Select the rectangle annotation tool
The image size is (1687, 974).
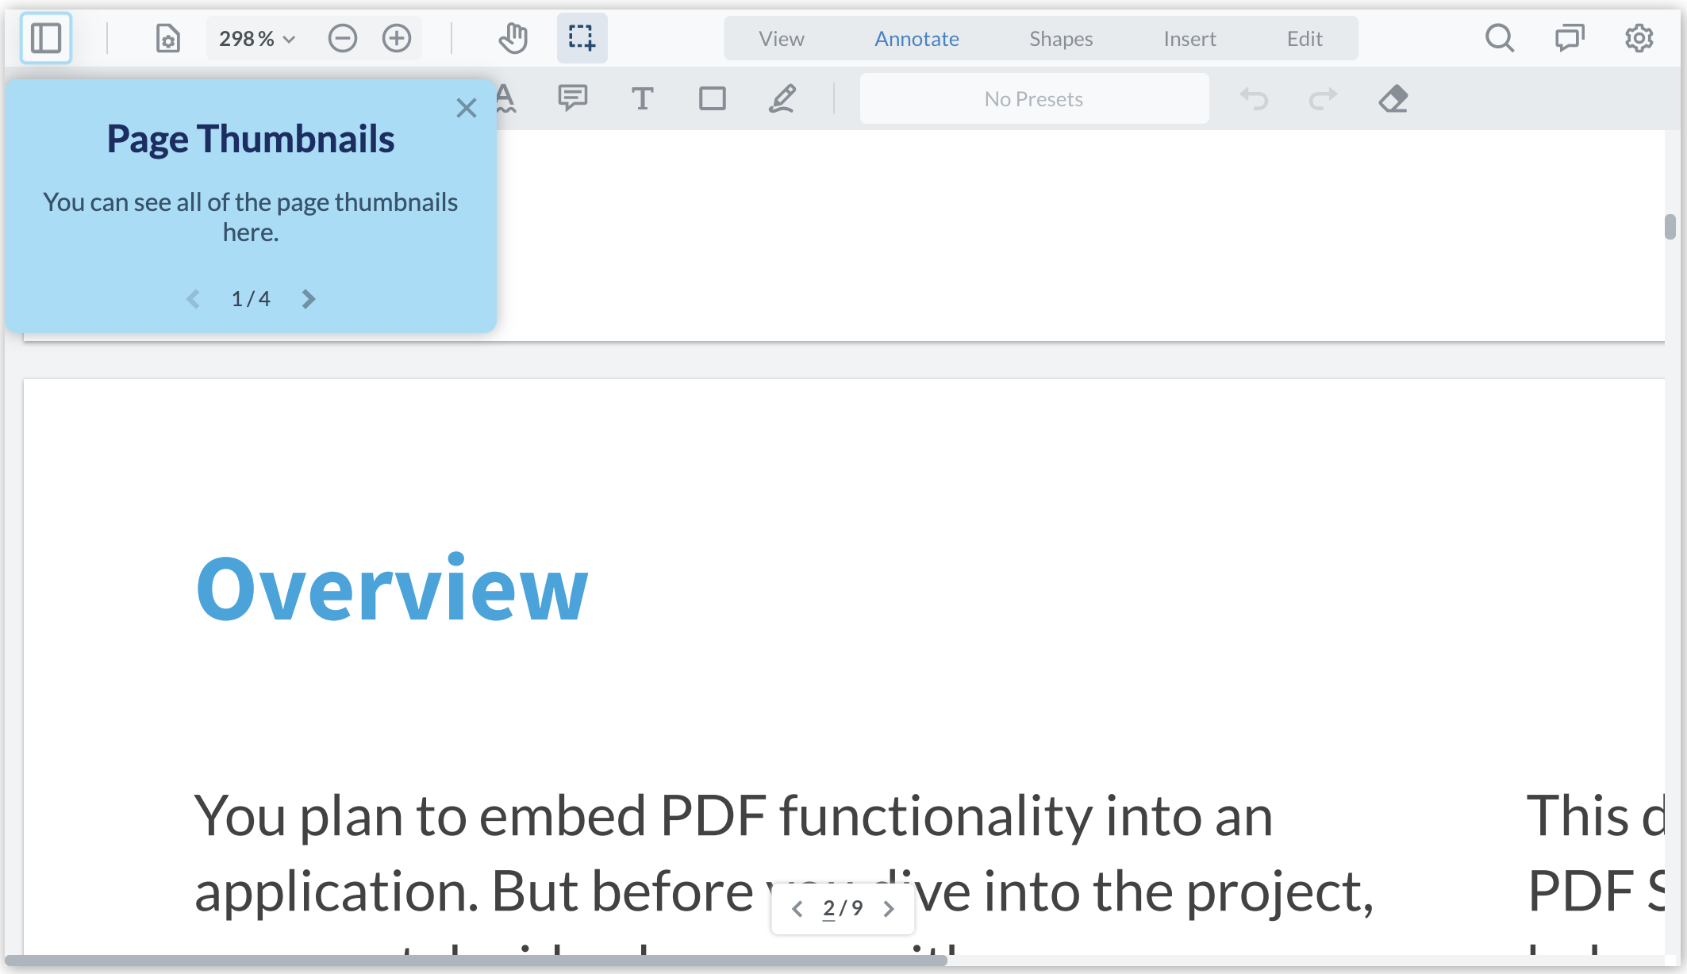(712, 99)
